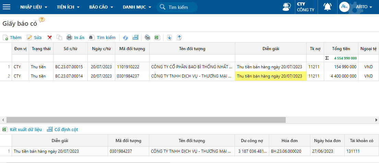Image resolution: width=379 pixels, height=163 pixels.
Task: Click the refresh data icon in toolbar
Action: point(126,37)
